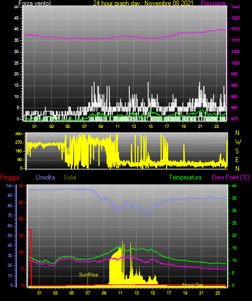The width and height of the screenshot is (252, 301).
Task: Click the 60 humidity axis value
Action: [x=10, y=226]
